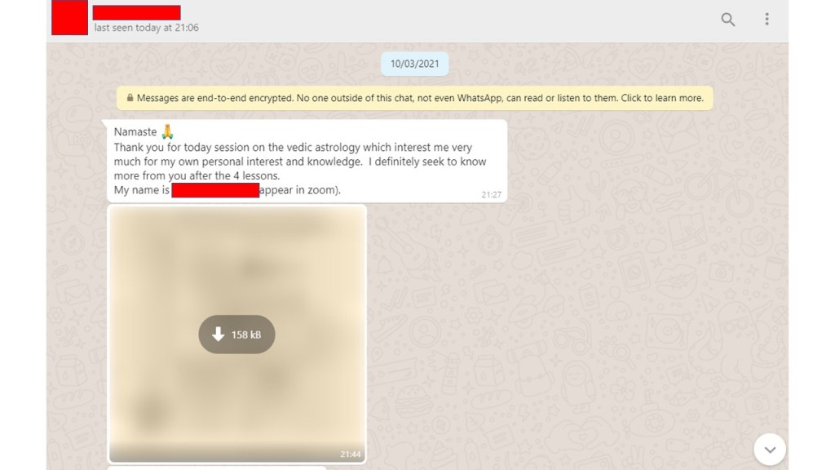The height and width of the screenshot is (470, 835).
Task: Jump to latest message with down chevron
Action: tap(769, 449)
